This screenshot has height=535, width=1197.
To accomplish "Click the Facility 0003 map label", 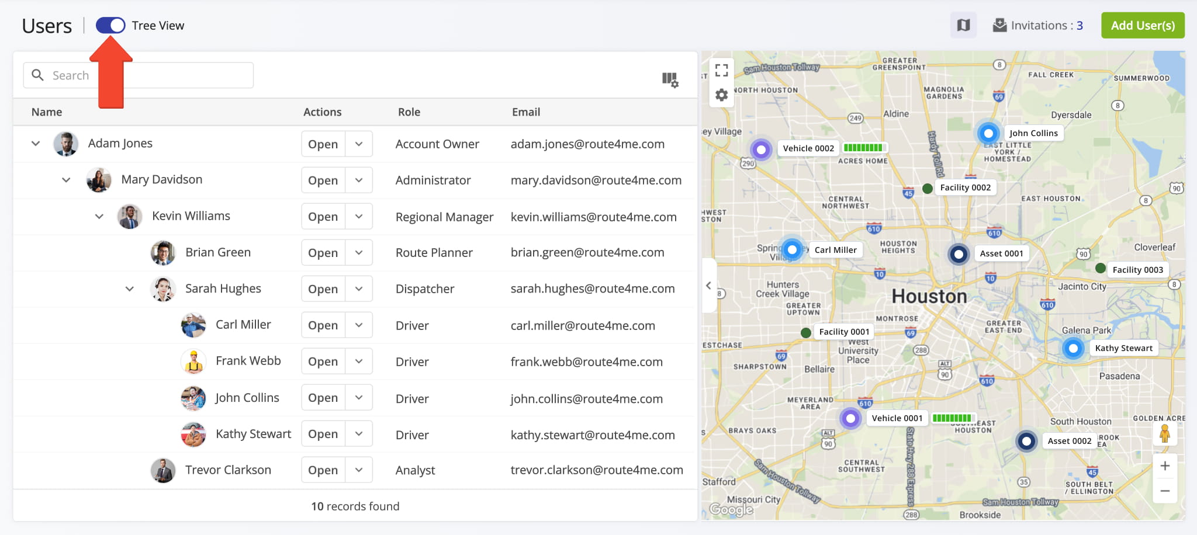I will [1137, 269].
